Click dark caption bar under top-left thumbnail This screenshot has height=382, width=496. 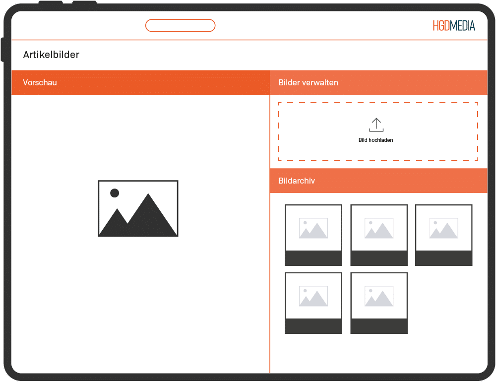point(313,258)
